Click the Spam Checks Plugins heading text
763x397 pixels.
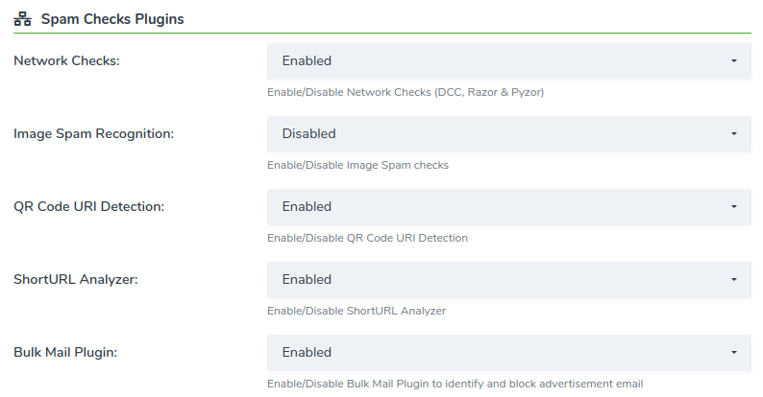(x=112, y=19)
